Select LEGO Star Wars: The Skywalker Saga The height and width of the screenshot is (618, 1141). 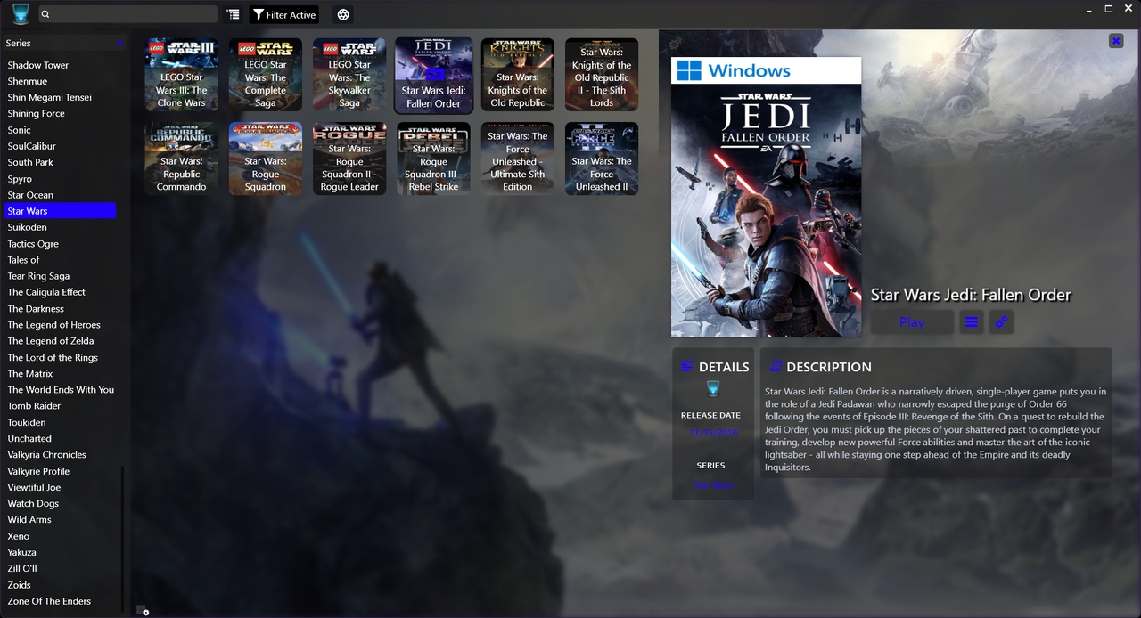(x=349, y=75)
